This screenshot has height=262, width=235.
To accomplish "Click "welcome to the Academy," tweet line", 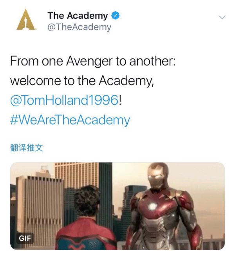I will pyautogui.click(x=82, y=81).
